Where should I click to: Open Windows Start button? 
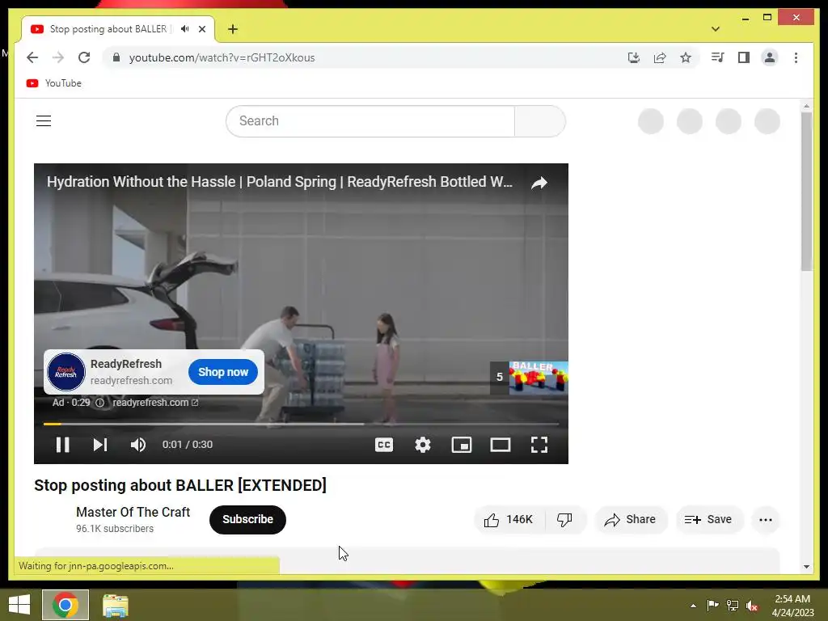[x=19, y=605]
